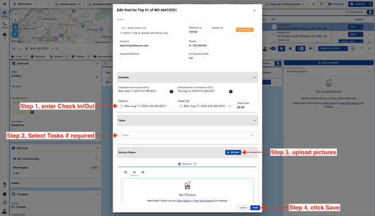Open the AI assistant in the left sidebar
The image size is (375, 216).
click(x=4, y=35)
